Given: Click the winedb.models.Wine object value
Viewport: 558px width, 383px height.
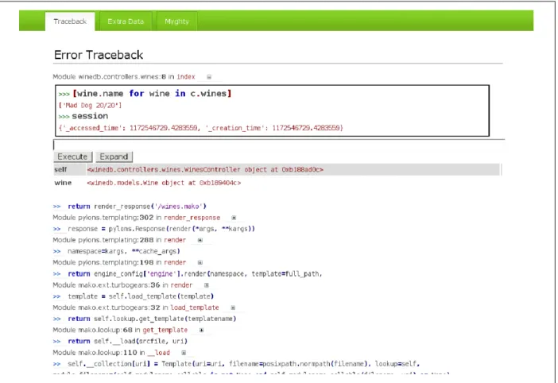Looking at the screenshot, I should (164, 183).
